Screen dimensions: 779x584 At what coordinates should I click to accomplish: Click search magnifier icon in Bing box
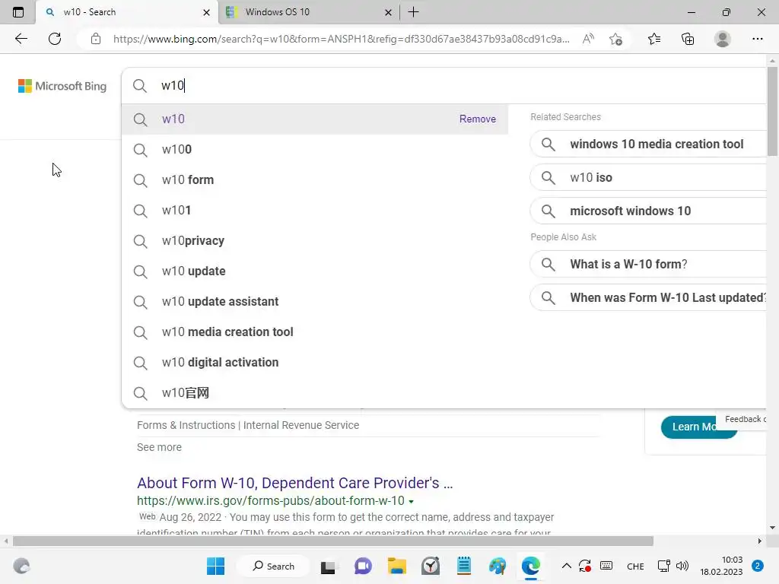[x=140, y=85]
